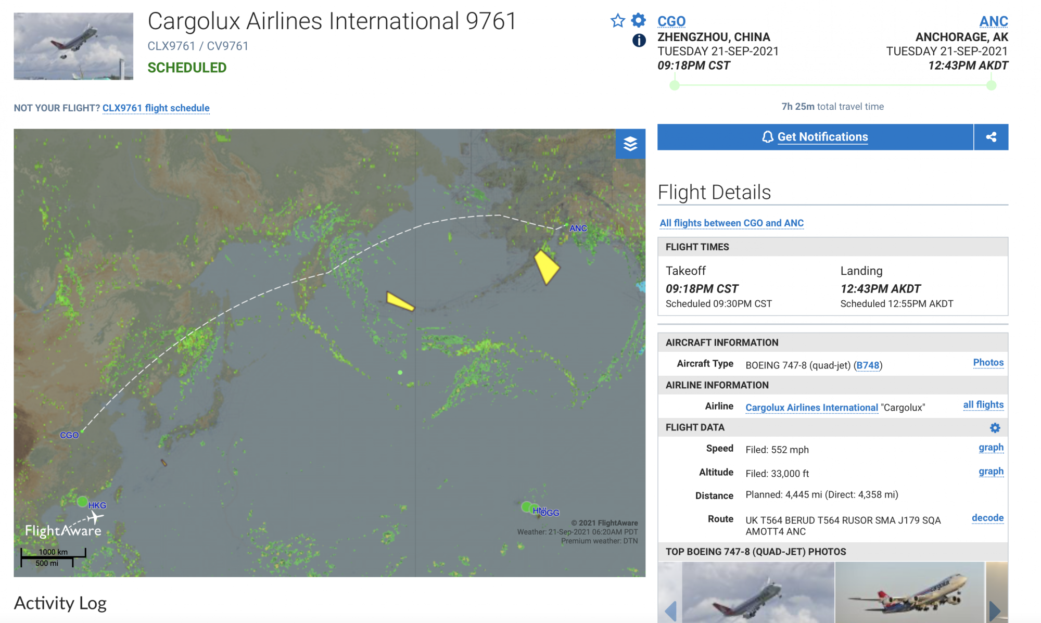
Task: Open ANC destination airport link
Action: pyautogui.click(x=994, y=21)
